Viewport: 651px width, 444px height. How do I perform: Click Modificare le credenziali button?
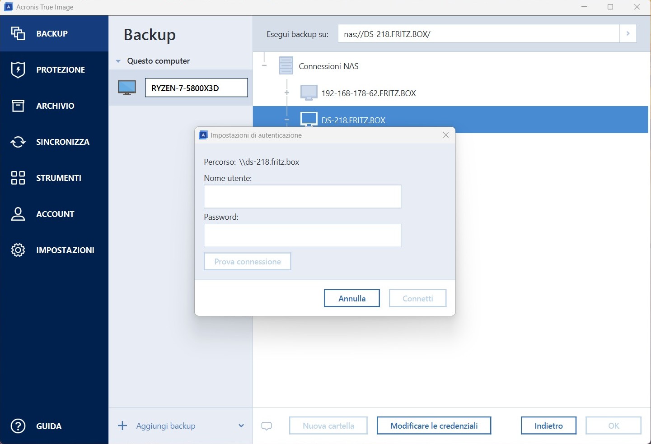[x=434, y=425]
